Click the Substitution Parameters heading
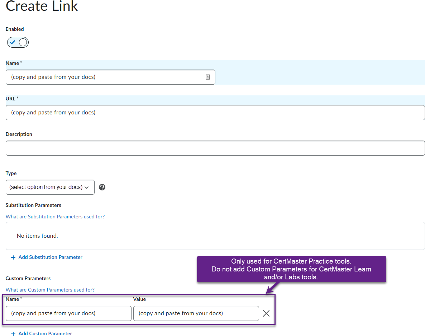The height and width of the screenshot is (336, 425). [33, 205]
